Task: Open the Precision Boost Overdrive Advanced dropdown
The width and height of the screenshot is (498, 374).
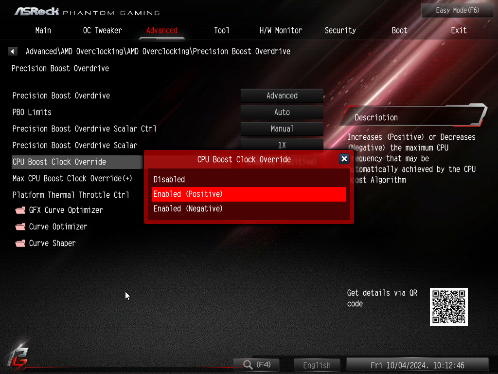Action: 282,96
